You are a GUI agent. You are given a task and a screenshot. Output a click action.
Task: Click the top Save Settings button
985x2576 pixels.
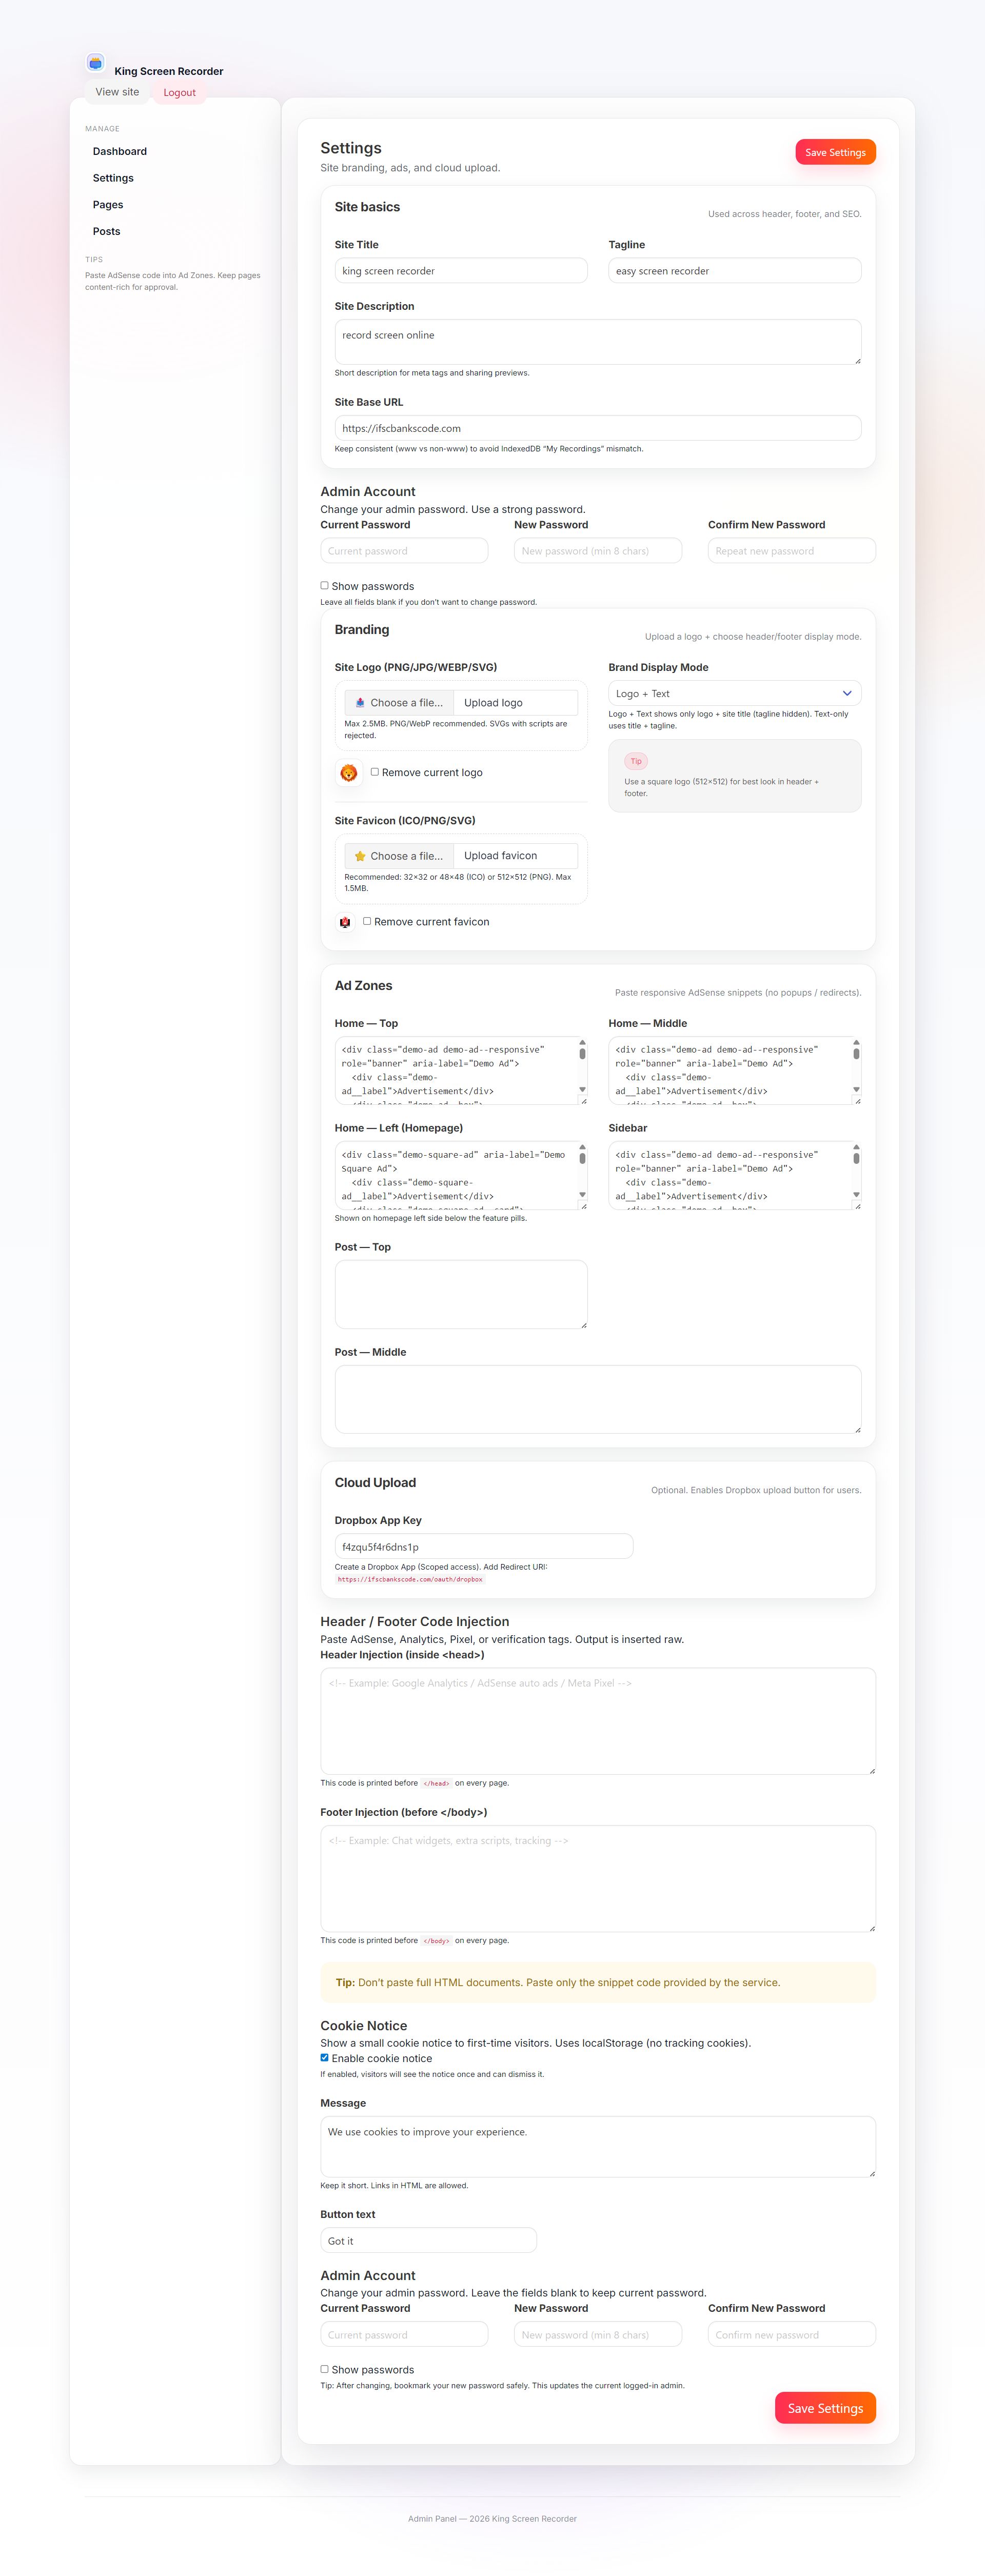[x=835, y=152]
